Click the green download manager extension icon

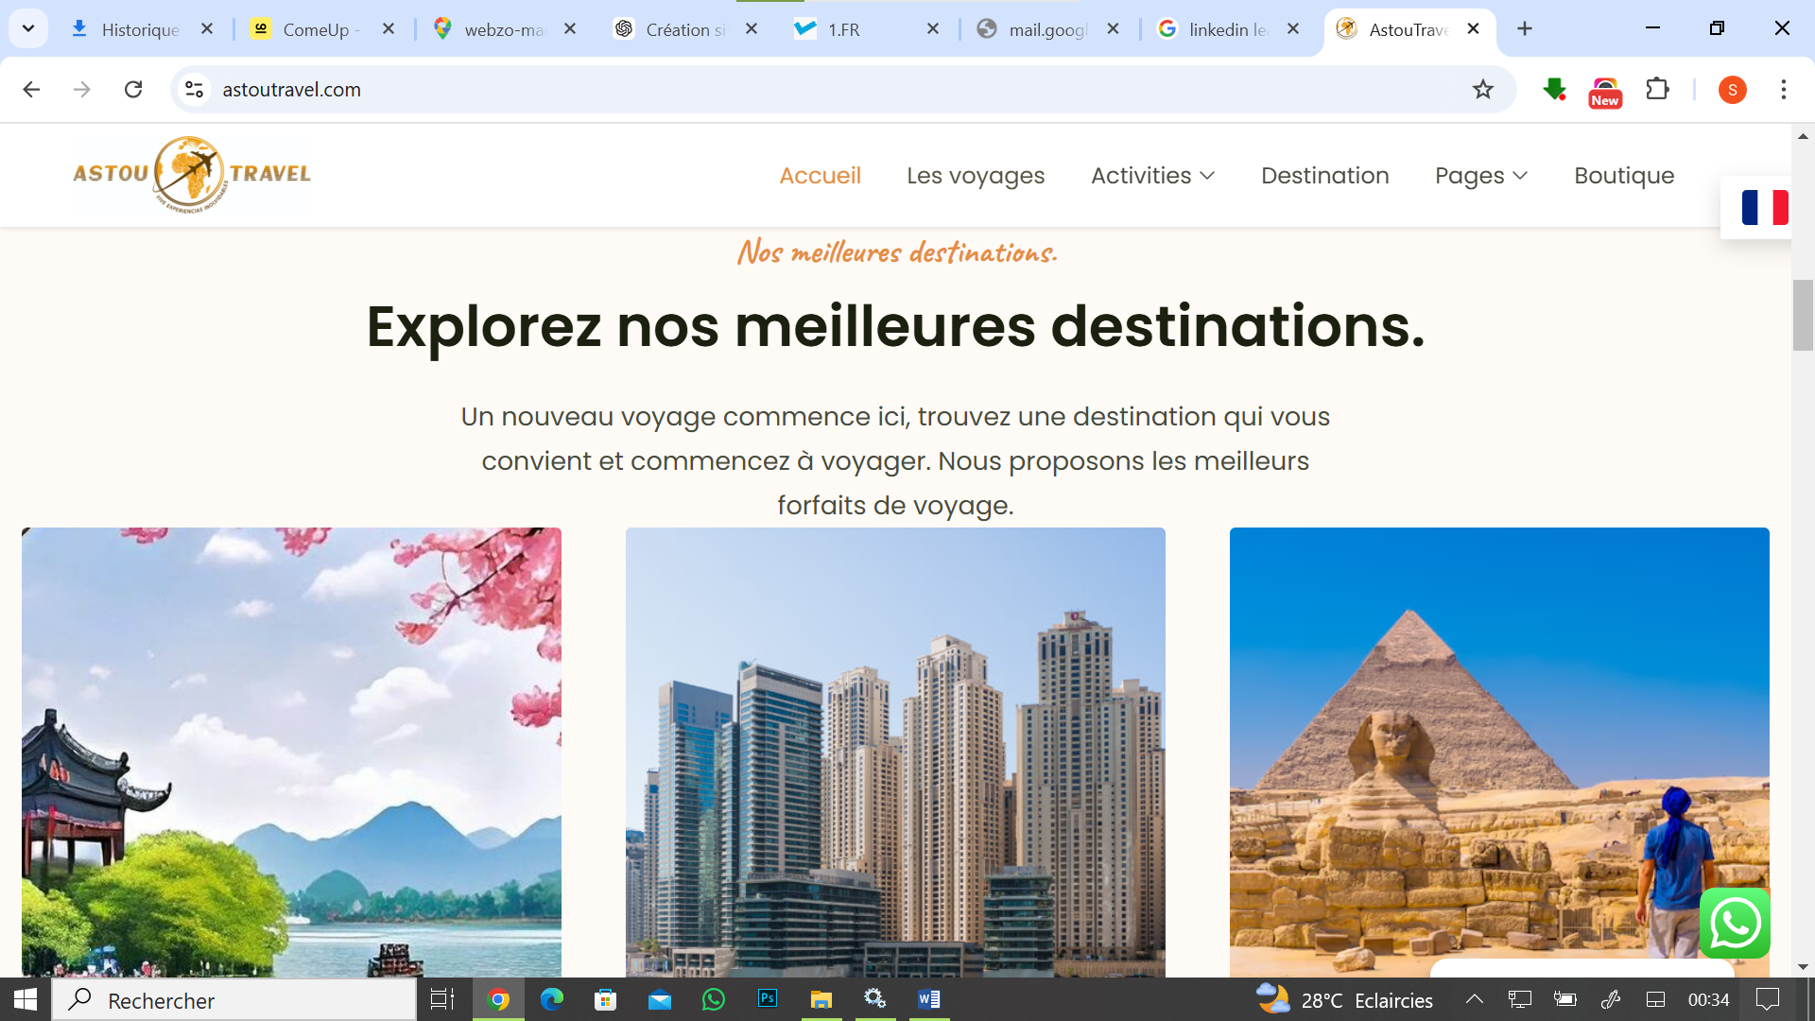point(1554,90)
